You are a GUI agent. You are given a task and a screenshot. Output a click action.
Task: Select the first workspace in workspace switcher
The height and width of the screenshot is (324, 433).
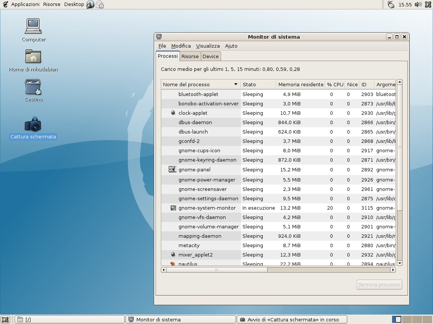point(397,319)
